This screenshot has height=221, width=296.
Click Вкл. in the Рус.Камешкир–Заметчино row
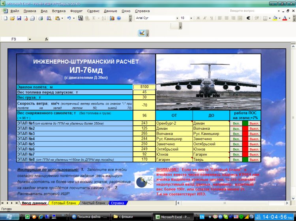236,139
